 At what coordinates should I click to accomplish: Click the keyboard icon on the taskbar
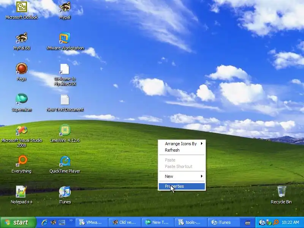pyautogui.click(x=248, y=223)
